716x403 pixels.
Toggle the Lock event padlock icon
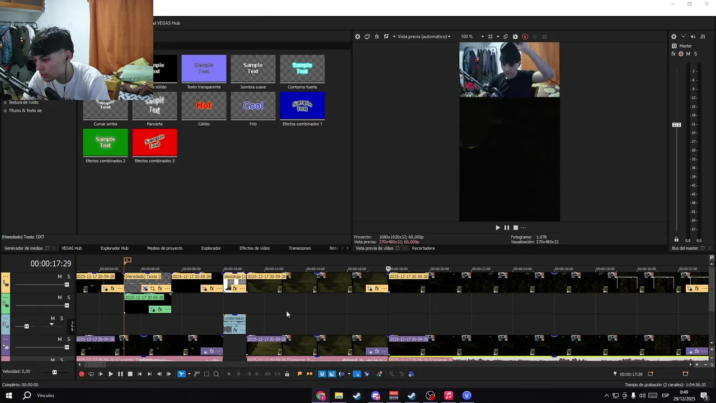287,374
